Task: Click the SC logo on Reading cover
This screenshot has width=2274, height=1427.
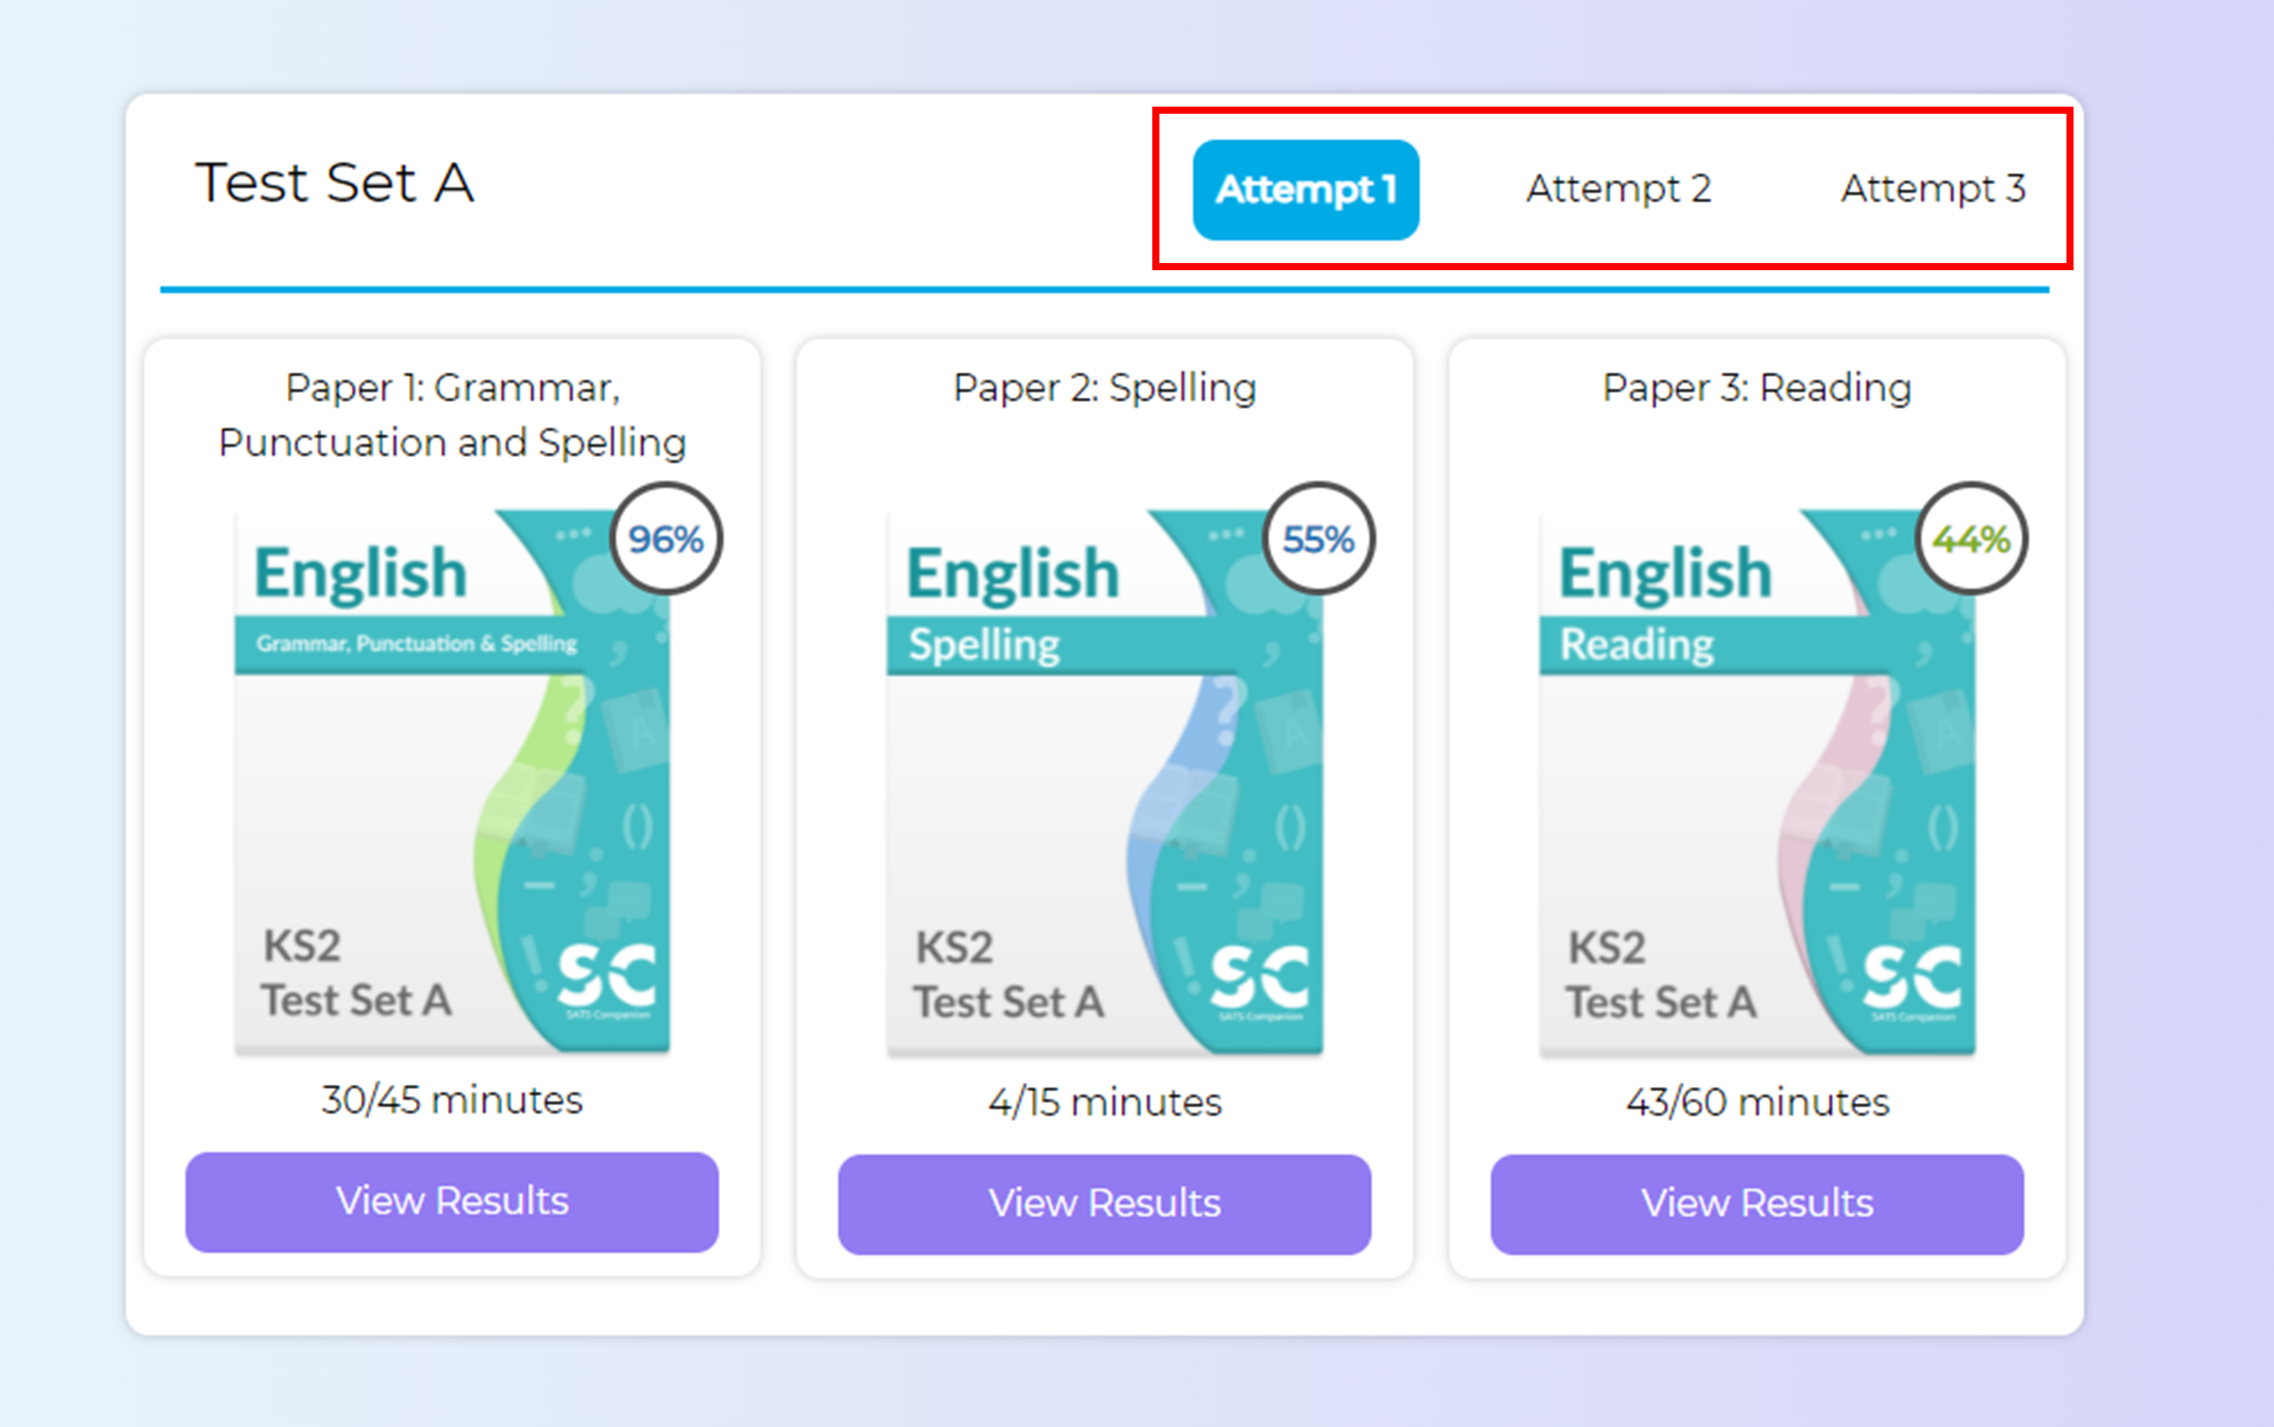Action: 1911,976
